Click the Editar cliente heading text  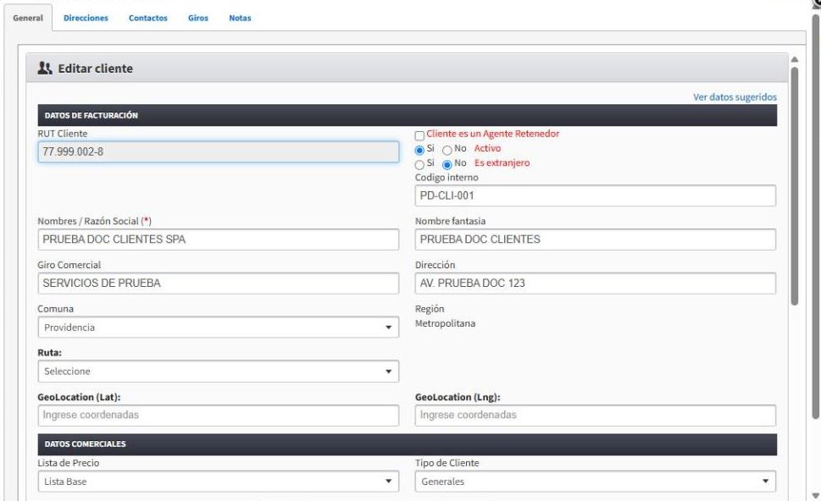click(x=95, y=69)
